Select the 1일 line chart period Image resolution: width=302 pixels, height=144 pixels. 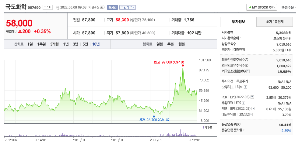(x=30, y=44)
